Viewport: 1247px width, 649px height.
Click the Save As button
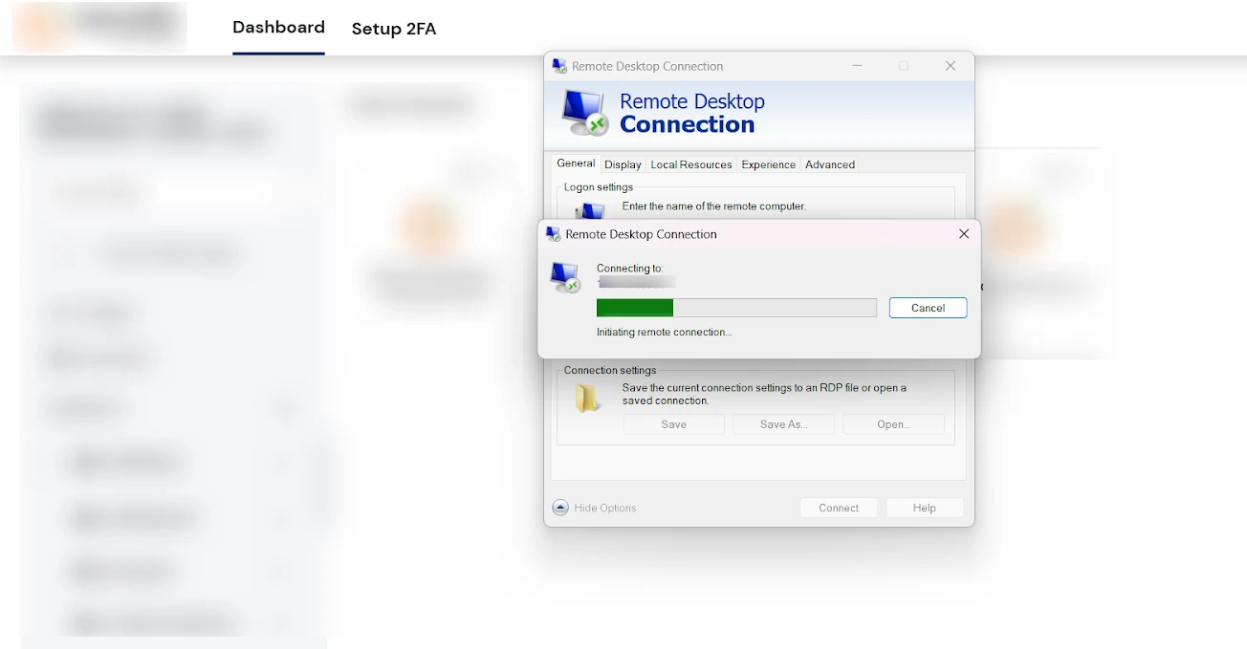783,424
